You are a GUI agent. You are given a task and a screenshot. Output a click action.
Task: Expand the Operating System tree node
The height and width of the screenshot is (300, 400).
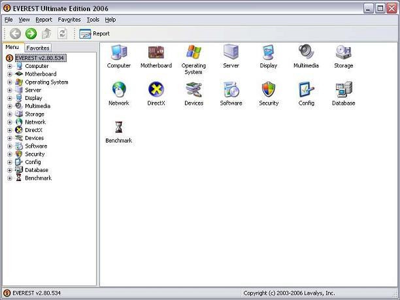[x=10, y=82]
